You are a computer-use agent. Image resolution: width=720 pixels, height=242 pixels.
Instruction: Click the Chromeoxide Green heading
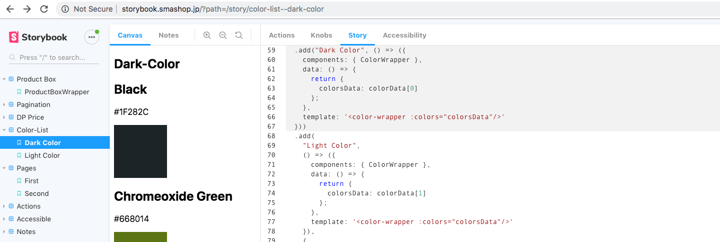173,196
